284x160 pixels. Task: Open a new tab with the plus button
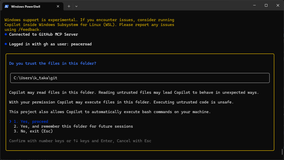pyautogui.click(x=69, y=6)
